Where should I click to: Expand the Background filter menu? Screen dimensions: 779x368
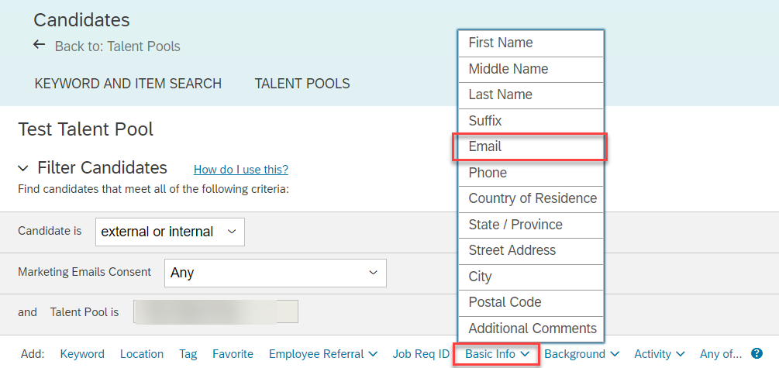point(582,354)
